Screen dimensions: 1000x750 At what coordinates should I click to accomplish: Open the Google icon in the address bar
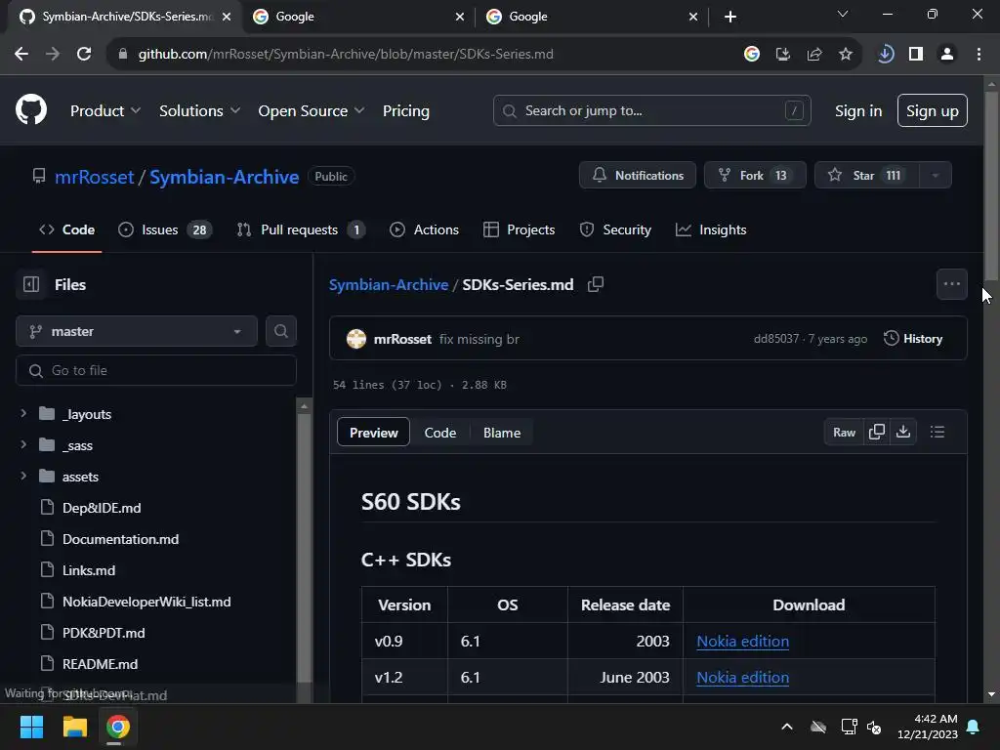(752, 55)
